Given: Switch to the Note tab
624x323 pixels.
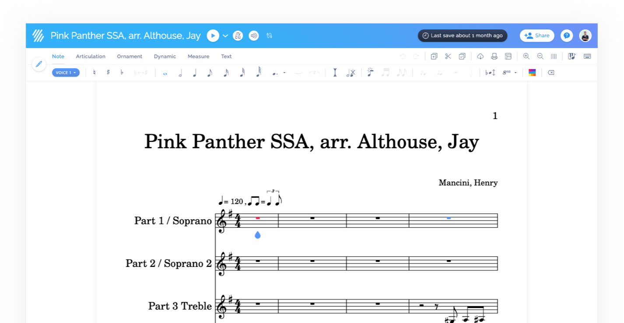Looking at the screenshot, I should tap(58, 56).
